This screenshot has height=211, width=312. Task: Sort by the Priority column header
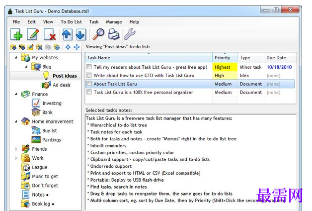point(225,58)
